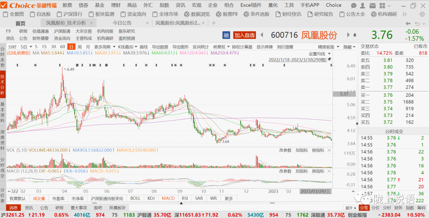The width and height of the screenshot is (429, 218).
Task: Close the VOL indicator panel
Action: tap(329, 150)
